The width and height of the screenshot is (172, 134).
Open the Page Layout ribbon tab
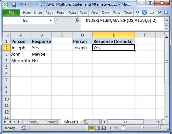click(49, 13)
